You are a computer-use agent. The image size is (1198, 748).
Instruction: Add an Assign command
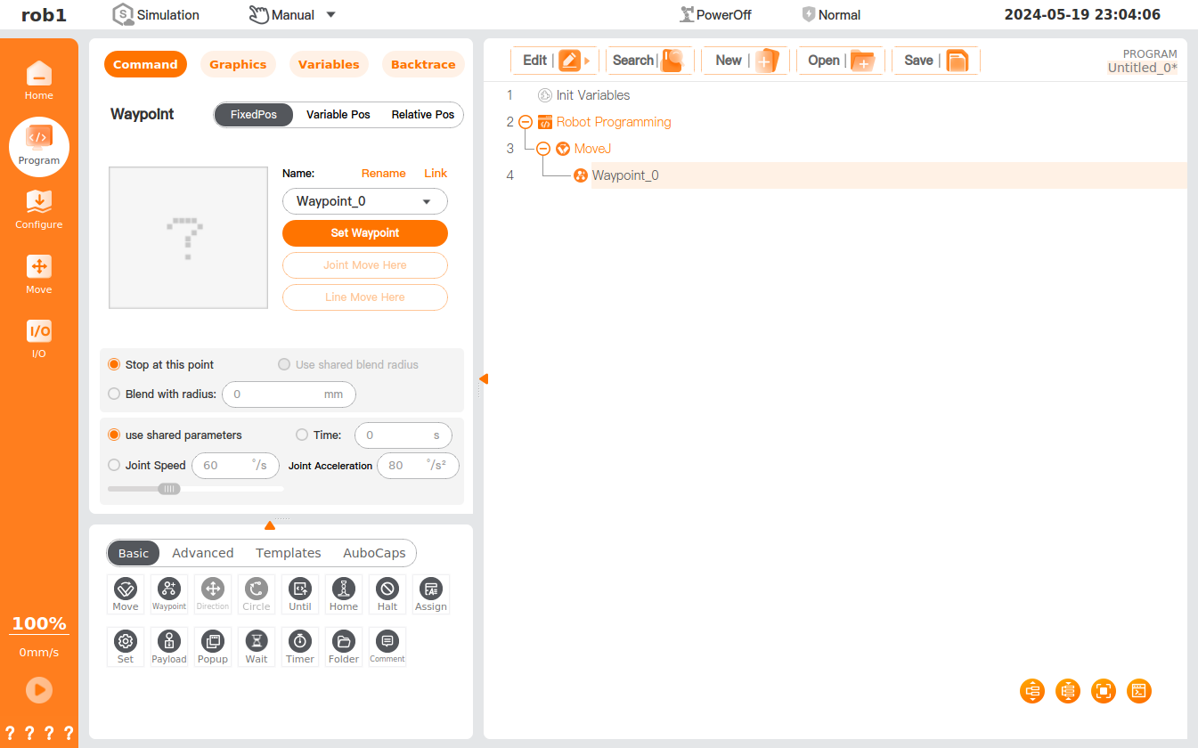click(x=431, y=594)
